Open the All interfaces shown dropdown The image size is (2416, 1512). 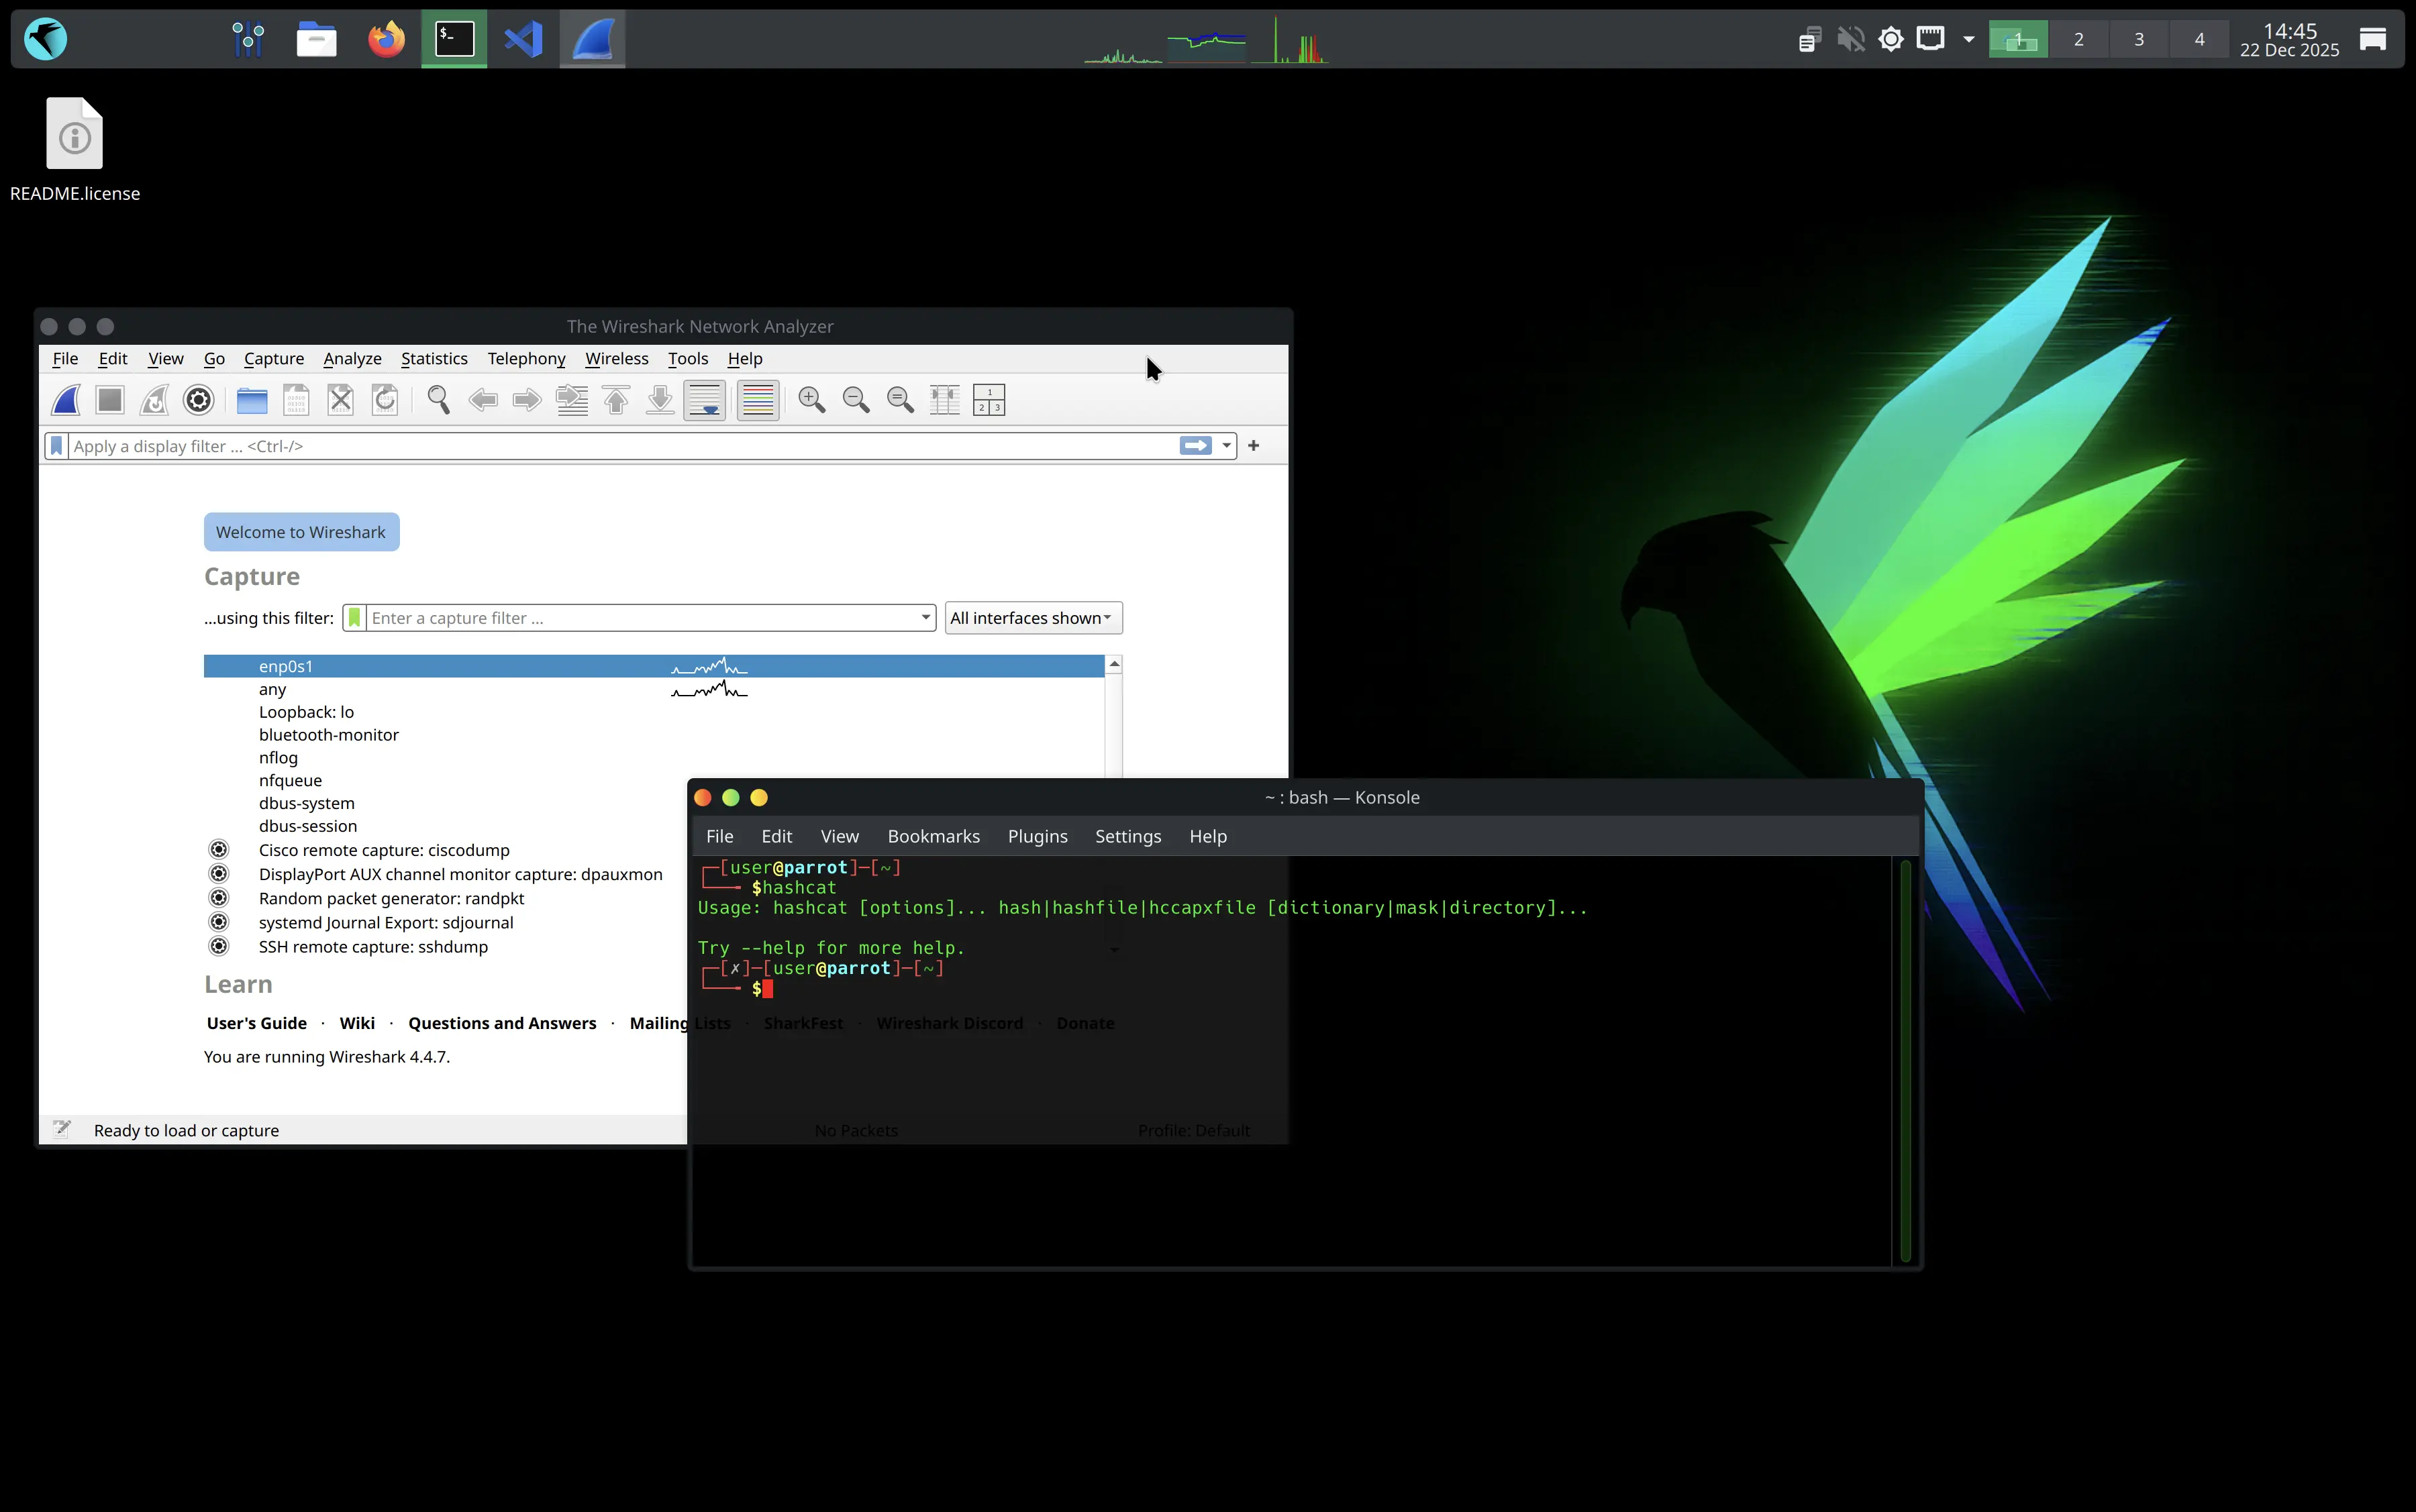click(1032, 618)
